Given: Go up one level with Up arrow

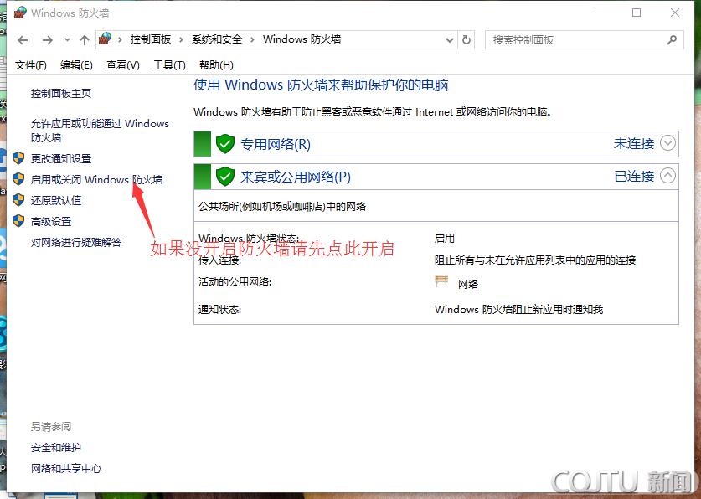Looking at the screenshot, I should pos(85,40).
